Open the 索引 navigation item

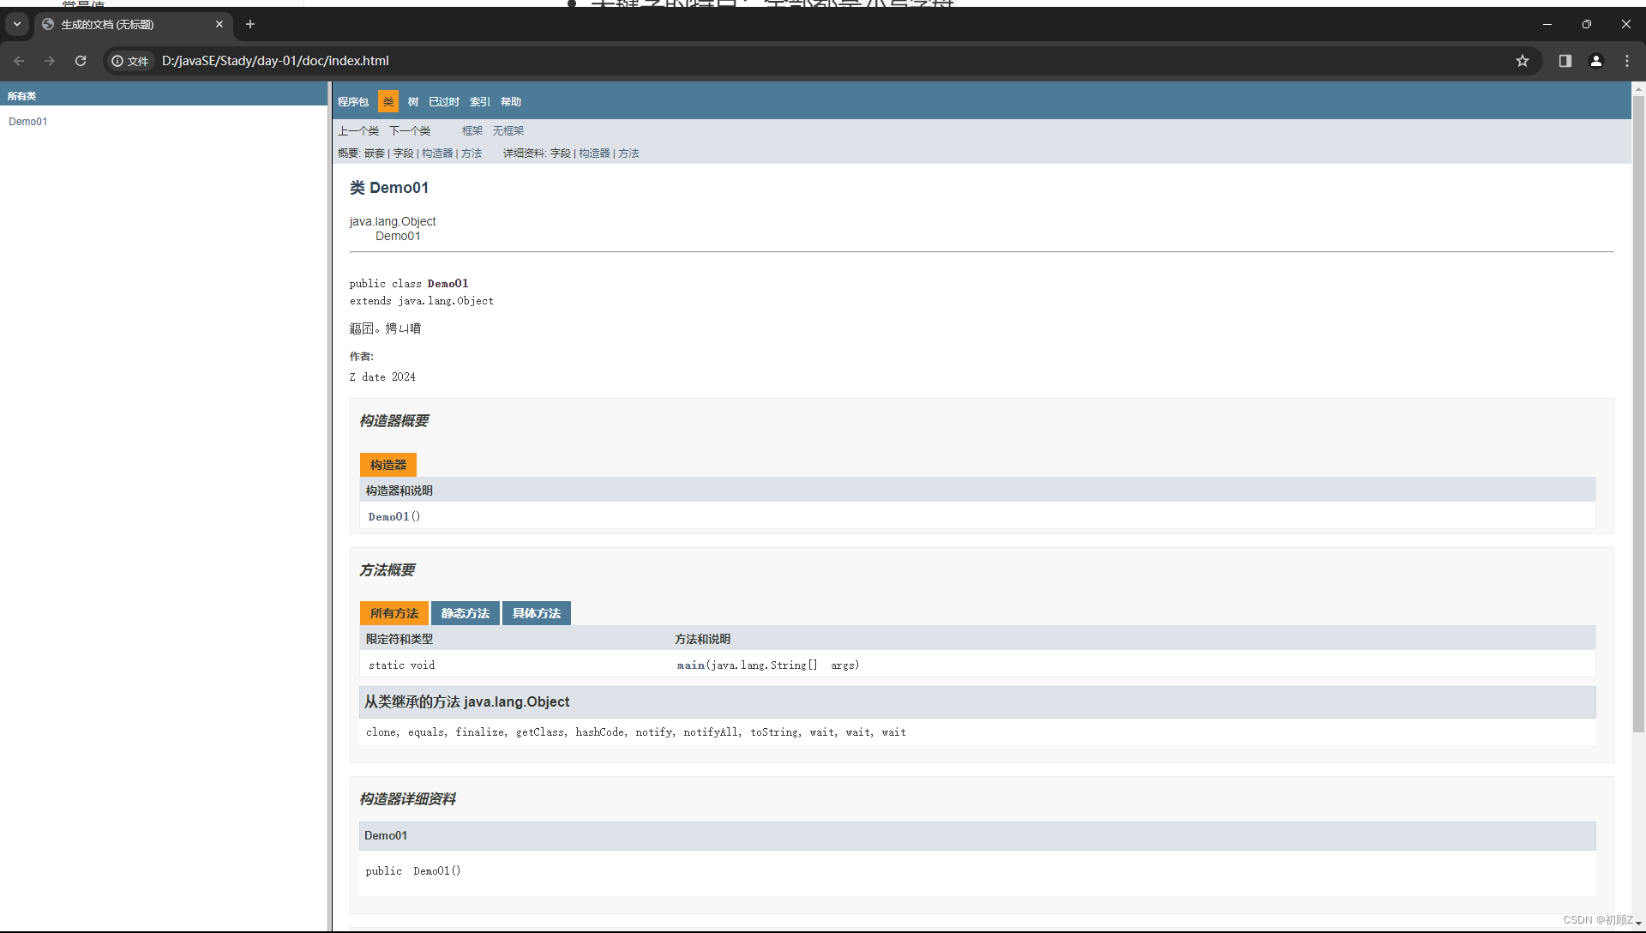coord(479,102)
